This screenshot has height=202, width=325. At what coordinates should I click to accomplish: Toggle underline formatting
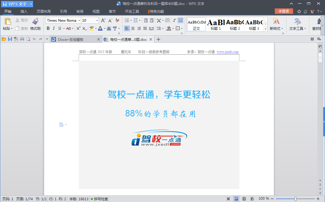pos(59,29)
